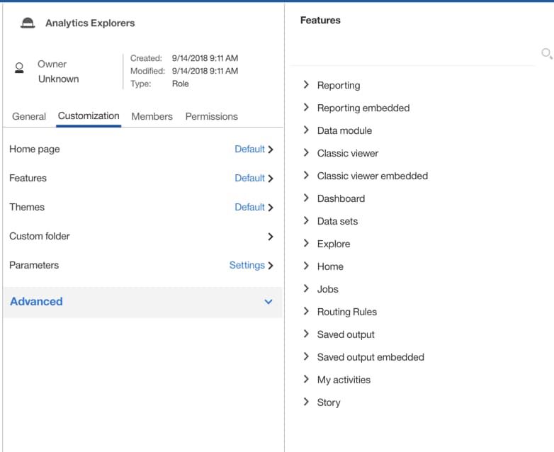Expand the Classic viewer embedded chevron
554x452 pixels.
pos(306,176)
